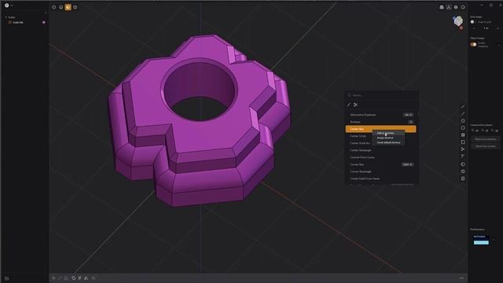Screen dimensions: 503x283
Task: Click Assign shortcut in context menu
Action: [x=388, y=138]
